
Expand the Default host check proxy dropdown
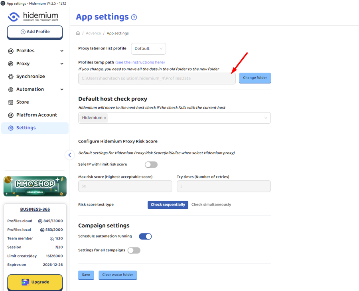tap(266, 118)
